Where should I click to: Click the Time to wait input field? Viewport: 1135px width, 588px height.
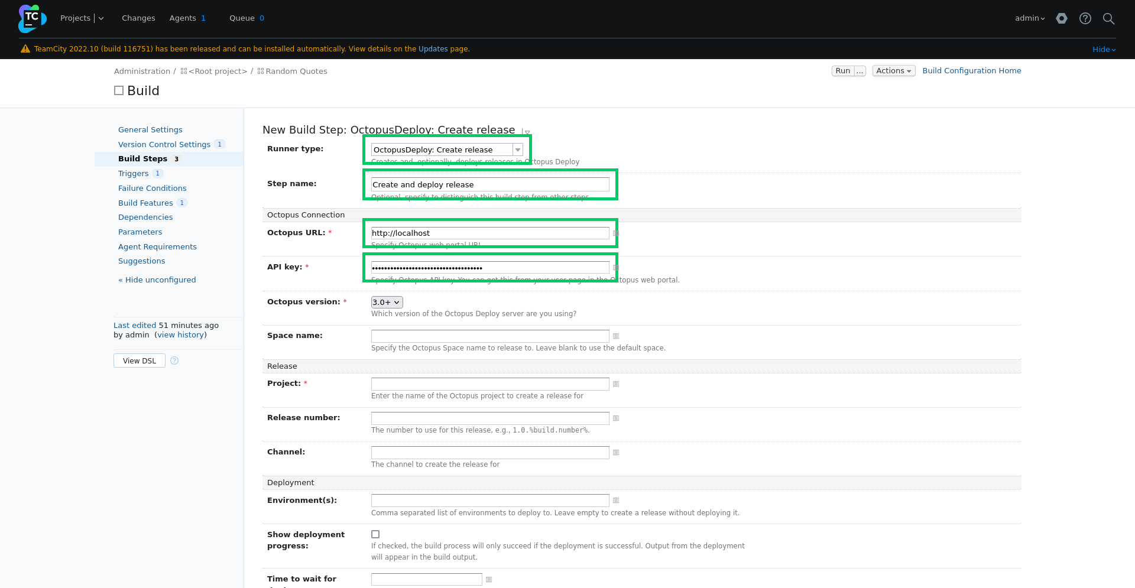427,580
